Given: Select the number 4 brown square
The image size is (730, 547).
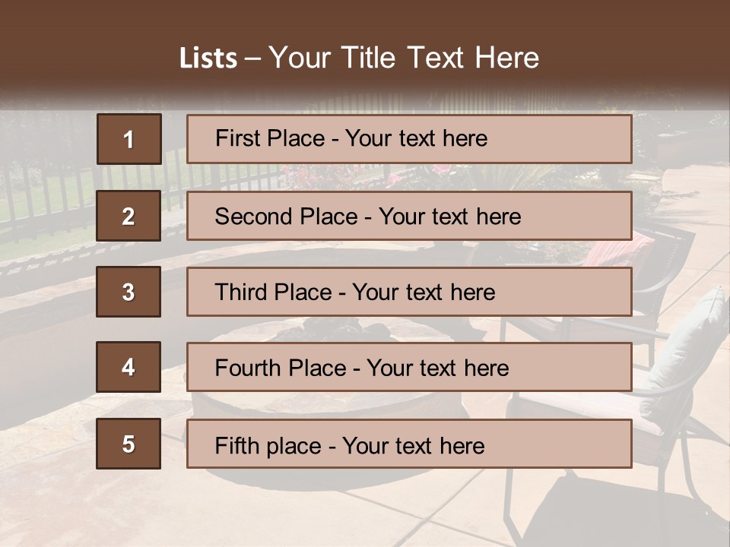Looking at the screenshot, I should (x=129, y=368).
